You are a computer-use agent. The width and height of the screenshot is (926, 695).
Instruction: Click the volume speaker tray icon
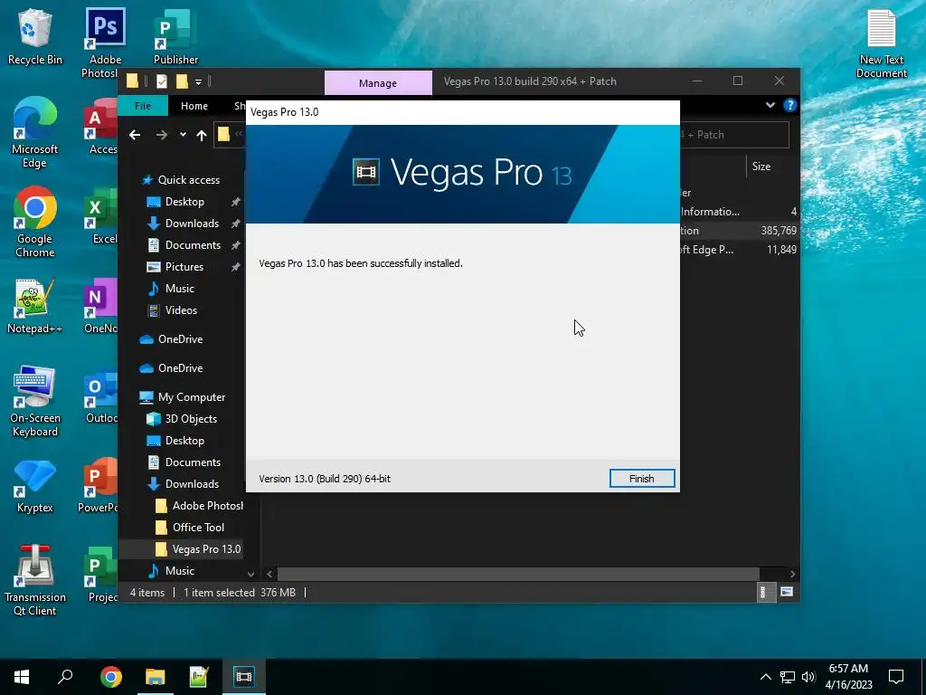click(x=808, y=677)
